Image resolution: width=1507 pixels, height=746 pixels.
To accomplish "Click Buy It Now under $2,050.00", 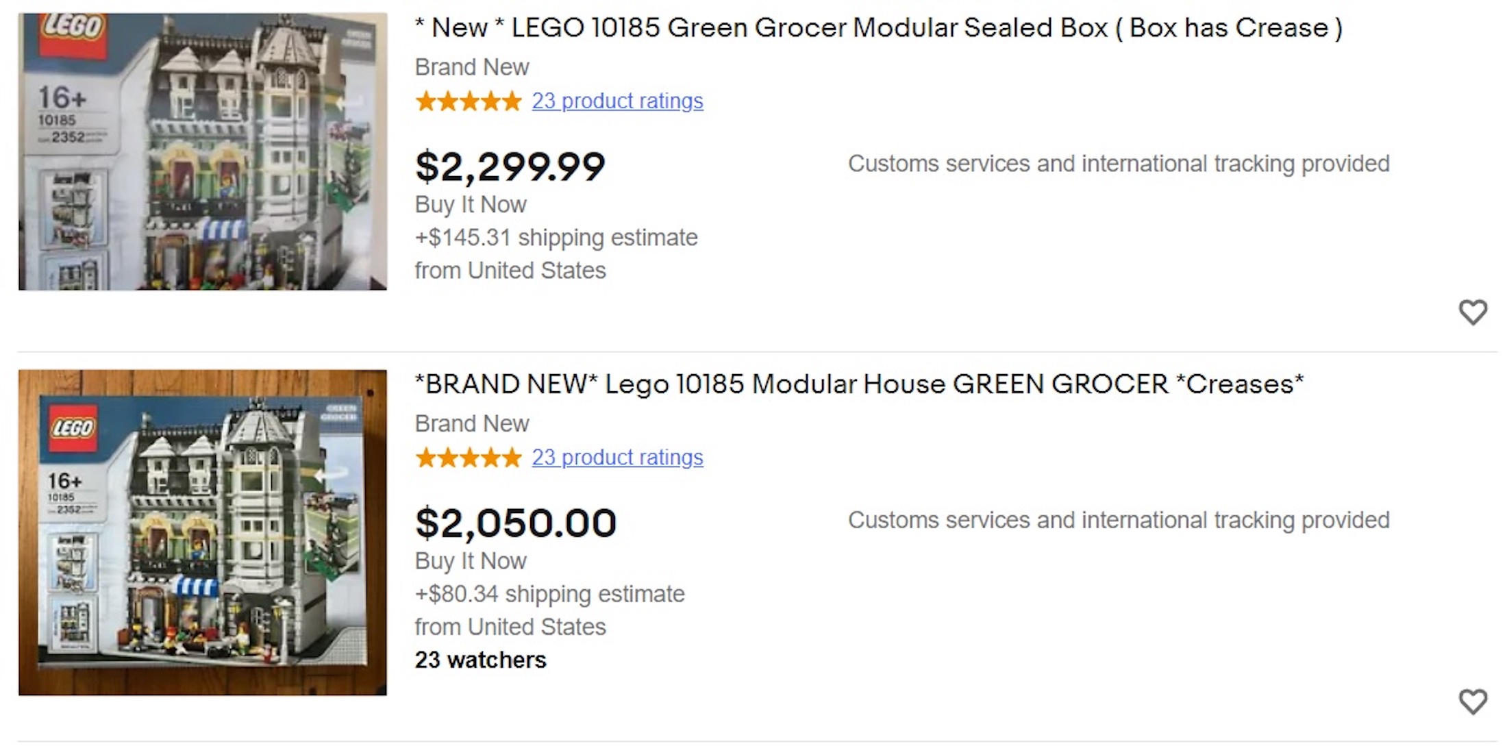I will click(x=471, y=561).
